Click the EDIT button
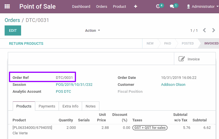 (13, 30)
